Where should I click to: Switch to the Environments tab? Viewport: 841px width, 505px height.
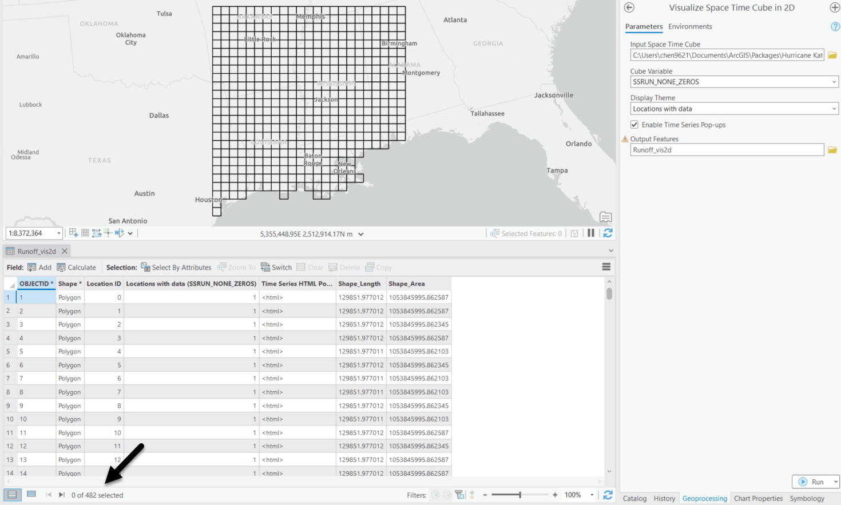coord(690,26)
